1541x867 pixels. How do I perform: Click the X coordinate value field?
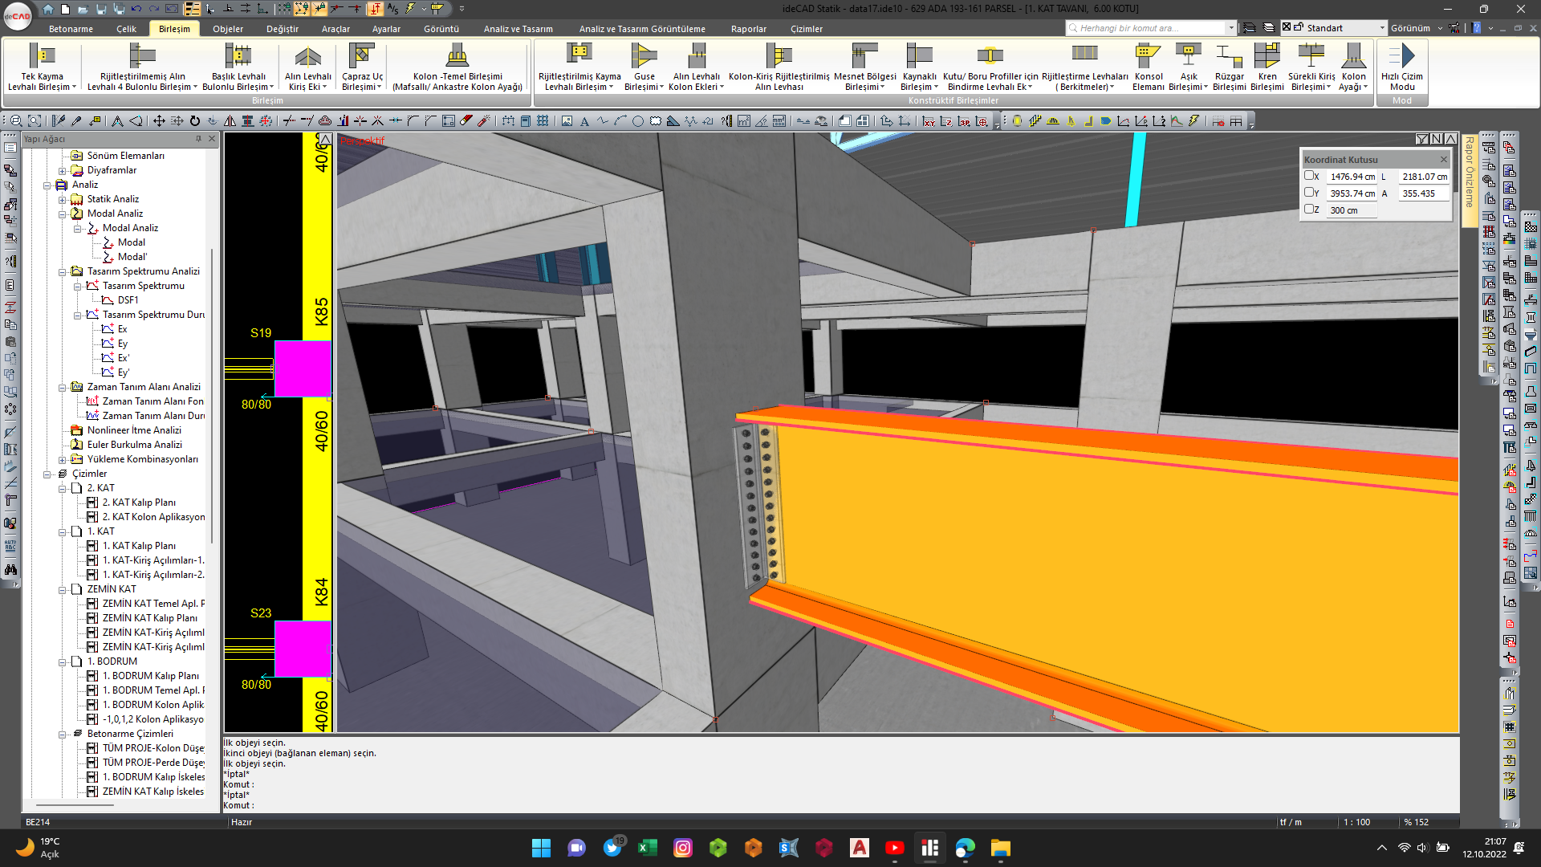click(x=1352, y=177)
